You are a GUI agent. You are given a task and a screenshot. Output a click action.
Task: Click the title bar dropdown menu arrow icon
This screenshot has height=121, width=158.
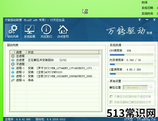140,20
